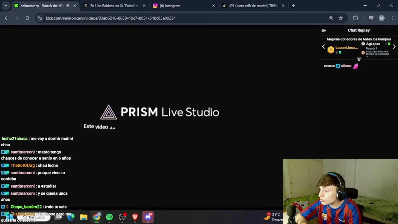Open OBS Studio from taskbar
398x224 pixels.
122,217
